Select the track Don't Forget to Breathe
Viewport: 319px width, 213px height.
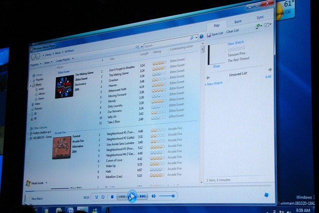click(122, 69)
